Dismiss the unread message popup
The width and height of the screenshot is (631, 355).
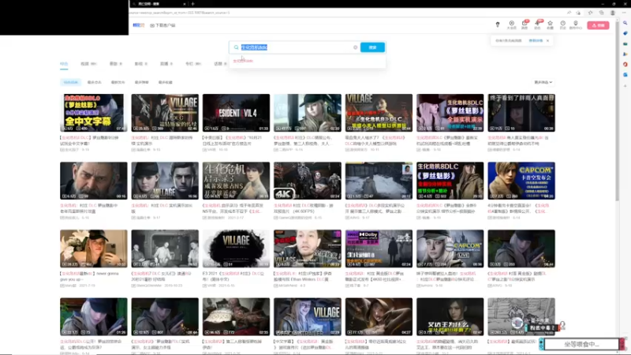point(547,41)
